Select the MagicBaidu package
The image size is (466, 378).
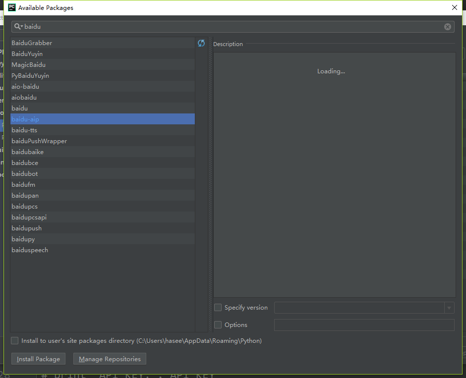(x=103, y=65)
